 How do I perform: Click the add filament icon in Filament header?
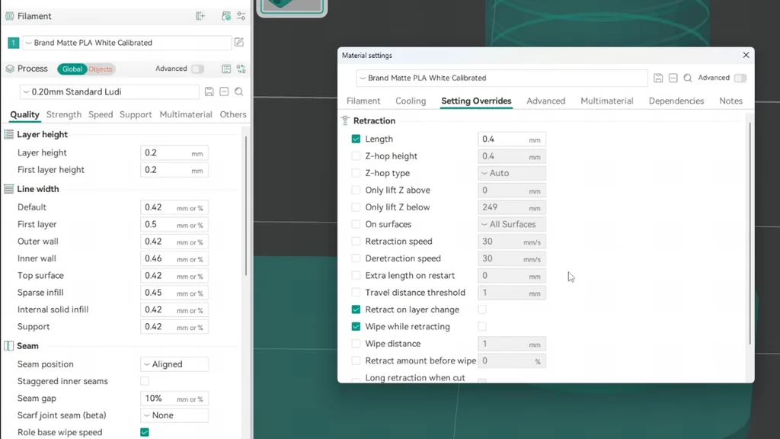[200, 16]
